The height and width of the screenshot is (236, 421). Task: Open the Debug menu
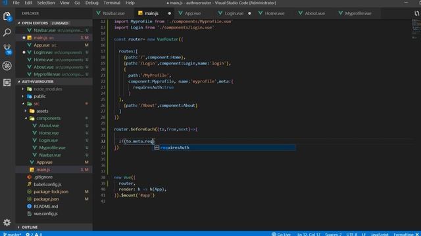(92, 3)
